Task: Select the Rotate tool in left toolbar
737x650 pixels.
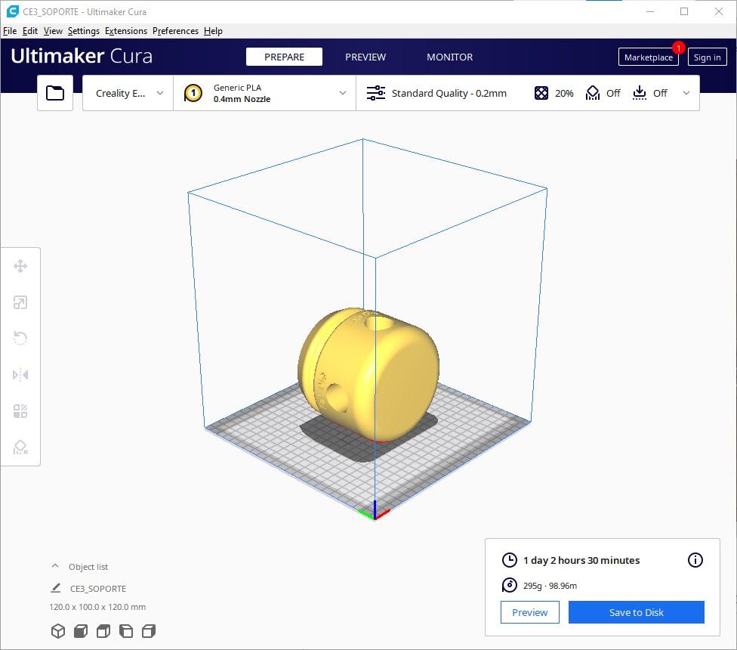Action: 20,338
